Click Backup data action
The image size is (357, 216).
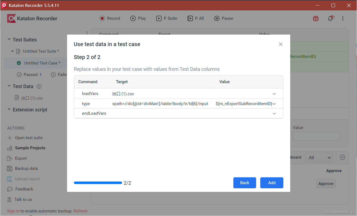click(x=26, y=169)
